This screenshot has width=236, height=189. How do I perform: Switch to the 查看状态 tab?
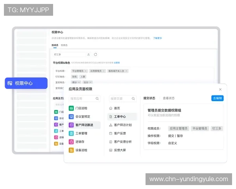[x=169, y=98]
